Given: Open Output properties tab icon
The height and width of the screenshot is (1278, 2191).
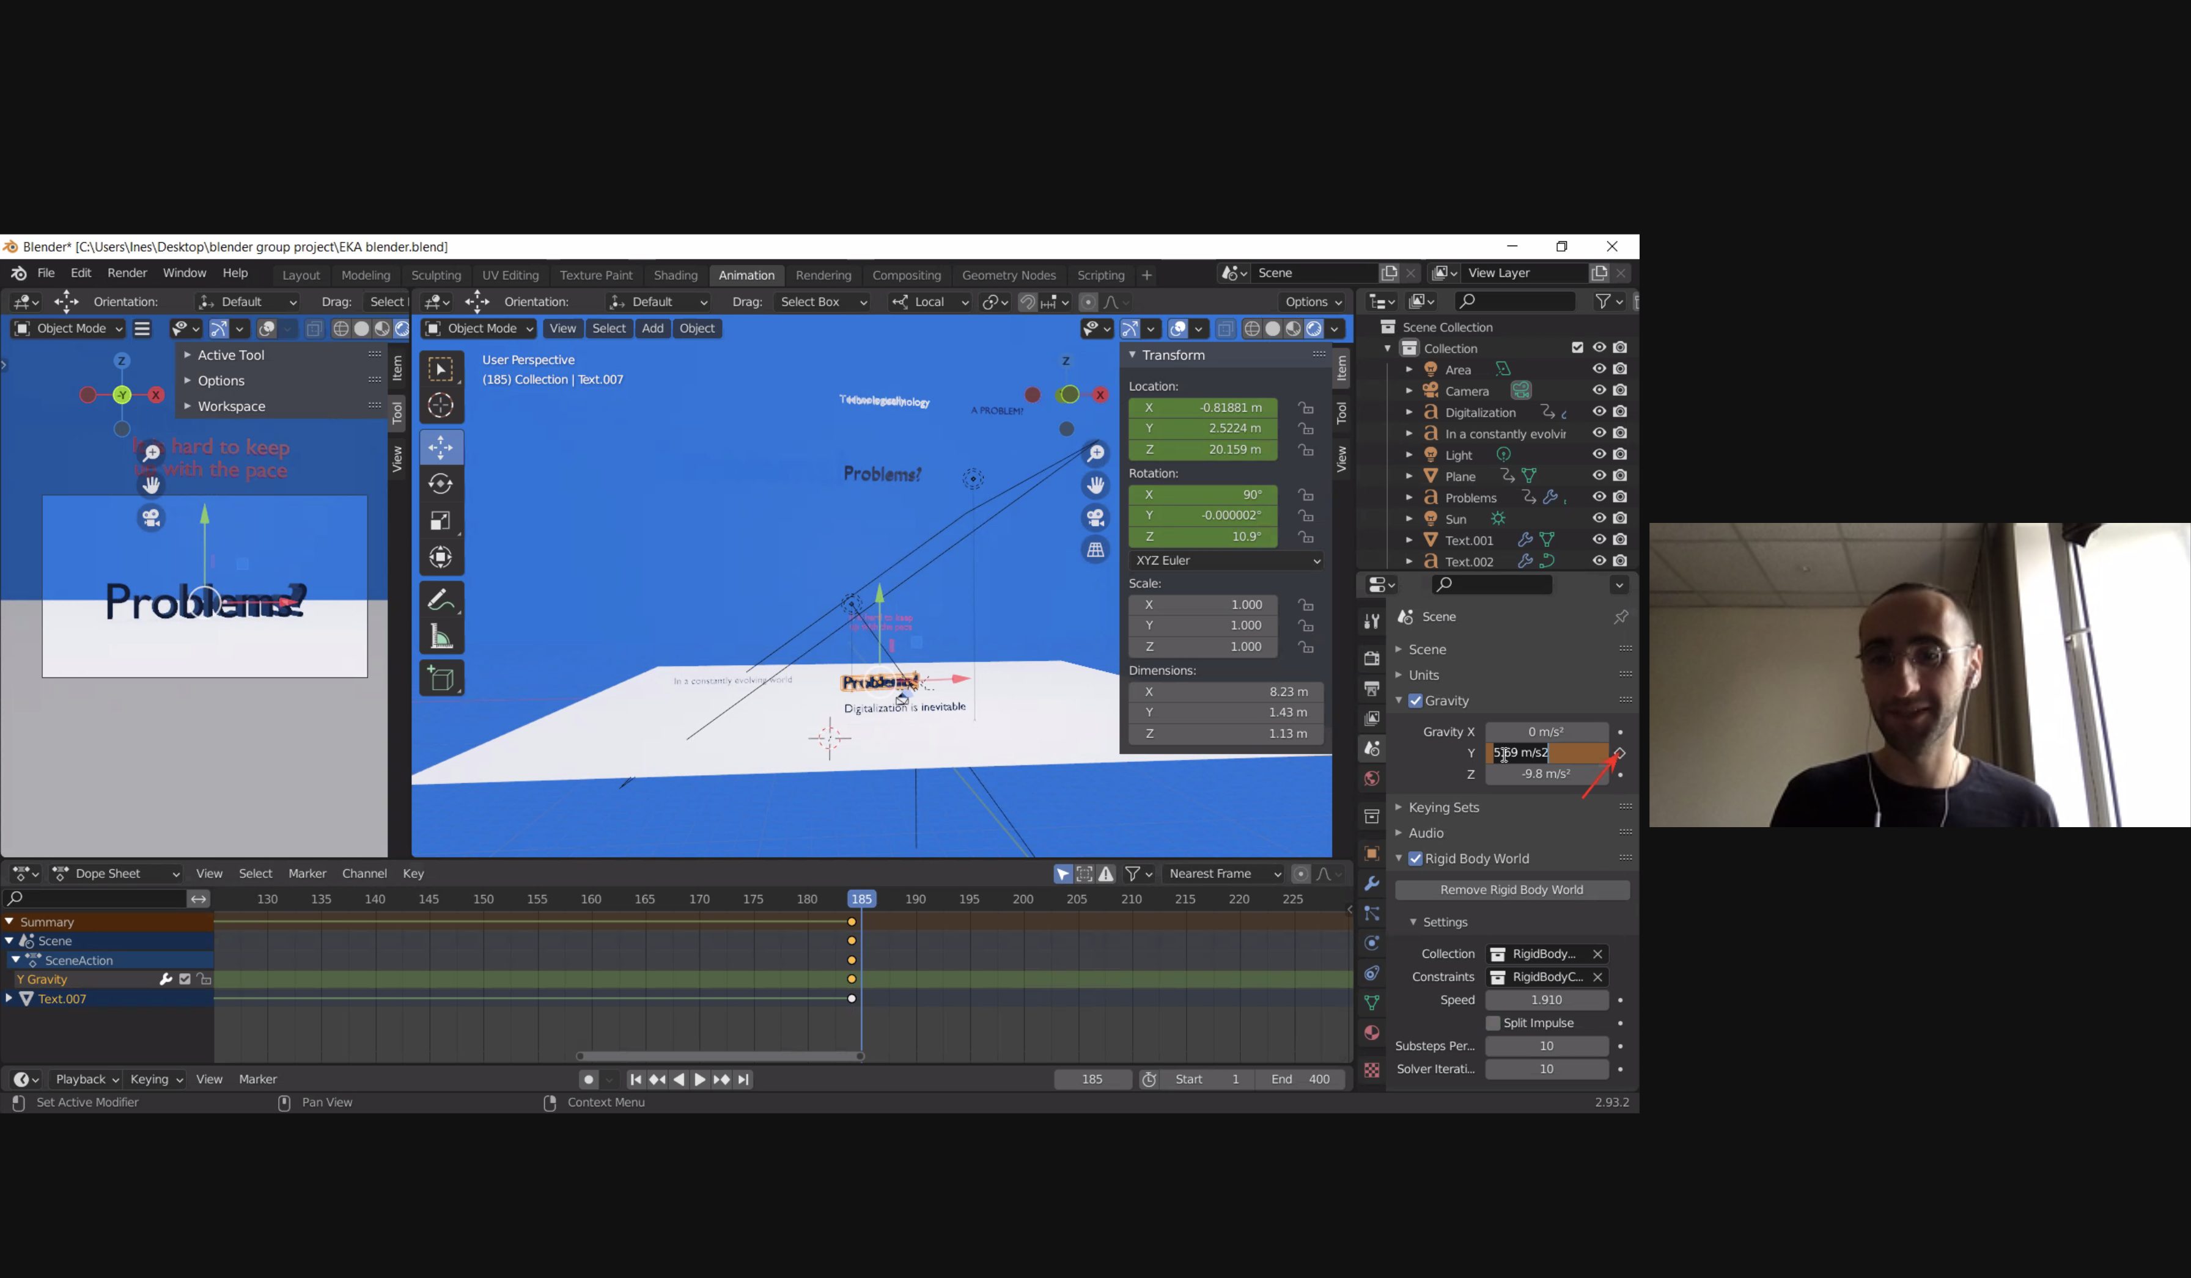Looking at the screenshot, I should (x=1372, y=689).
